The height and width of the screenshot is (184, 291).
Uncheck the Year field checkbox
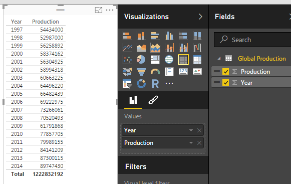tap(225, 83)
